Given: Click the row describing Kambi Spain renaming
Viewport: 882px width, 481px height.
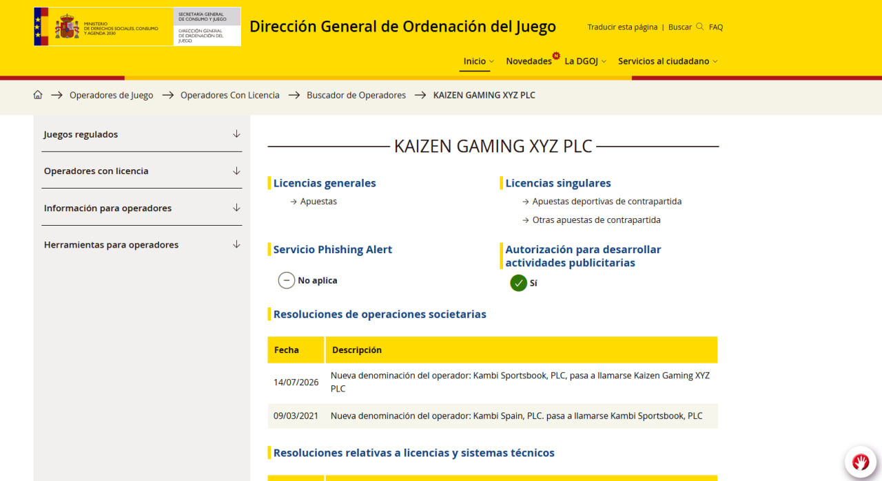Looking at the screenshot, I should coord(493,416).
